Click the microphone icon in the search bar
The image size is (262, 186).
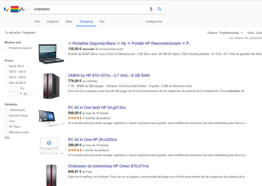[x=151, y=9]
